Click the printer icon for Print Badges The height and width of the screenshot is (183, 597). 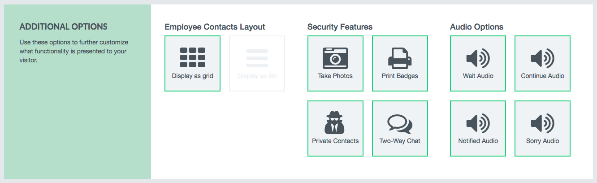click(x=400, y=58)
